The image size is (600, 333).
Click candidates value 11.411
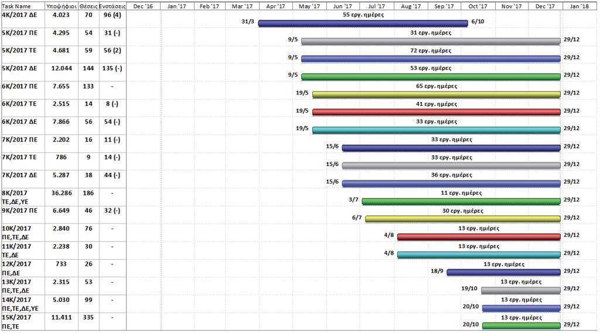pyautogui.click(x=62, y=317)
